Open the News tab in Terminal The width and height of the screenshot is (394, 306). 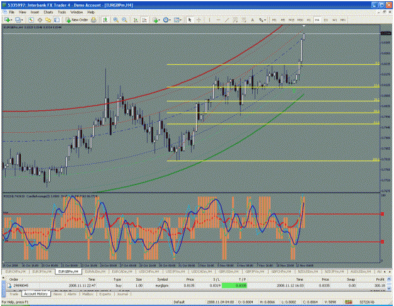tap(57, 293)
